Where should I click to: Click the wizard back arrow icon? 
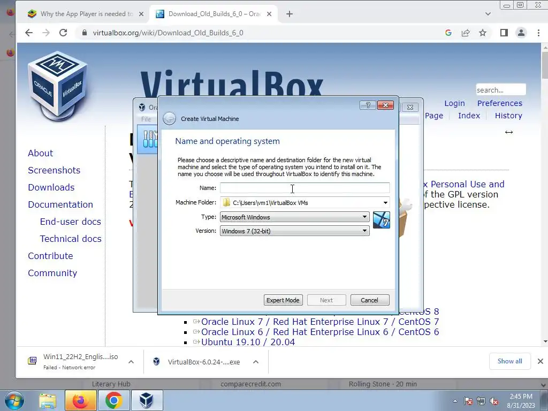[x=170, y=118]
